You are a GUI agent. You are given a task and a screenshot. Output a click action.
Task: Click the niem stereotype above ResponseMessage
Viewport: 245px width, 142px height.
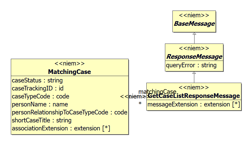(194, 48)
